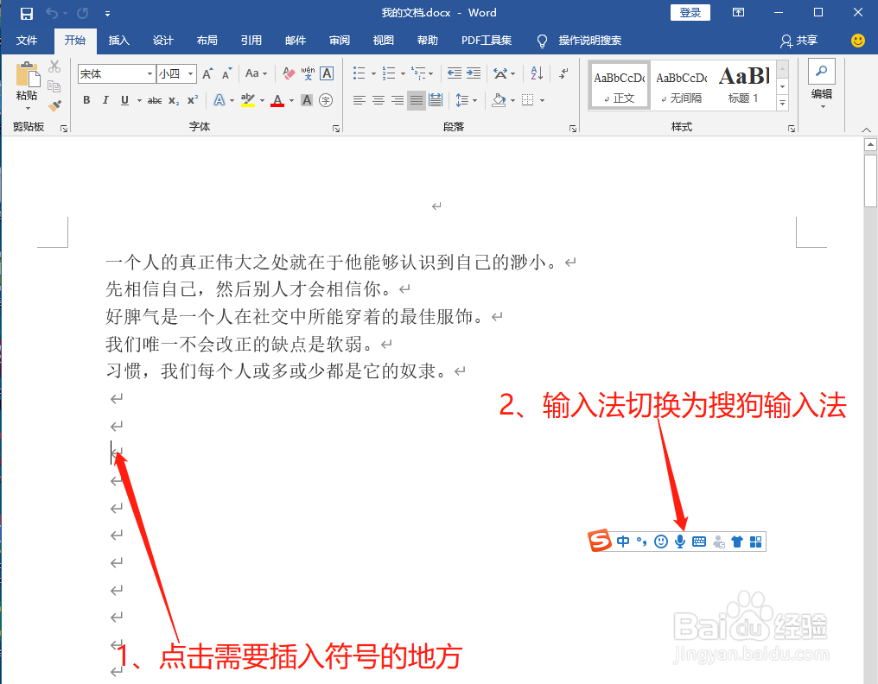Viewport: 878px width, 684px height.
Task: Click the 登录 sign-in button
Action: (690, 12)
